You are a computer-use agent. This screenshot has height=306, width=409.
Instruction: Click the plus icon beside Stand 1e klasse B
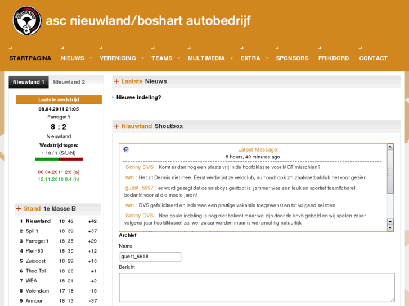(19, 209)
